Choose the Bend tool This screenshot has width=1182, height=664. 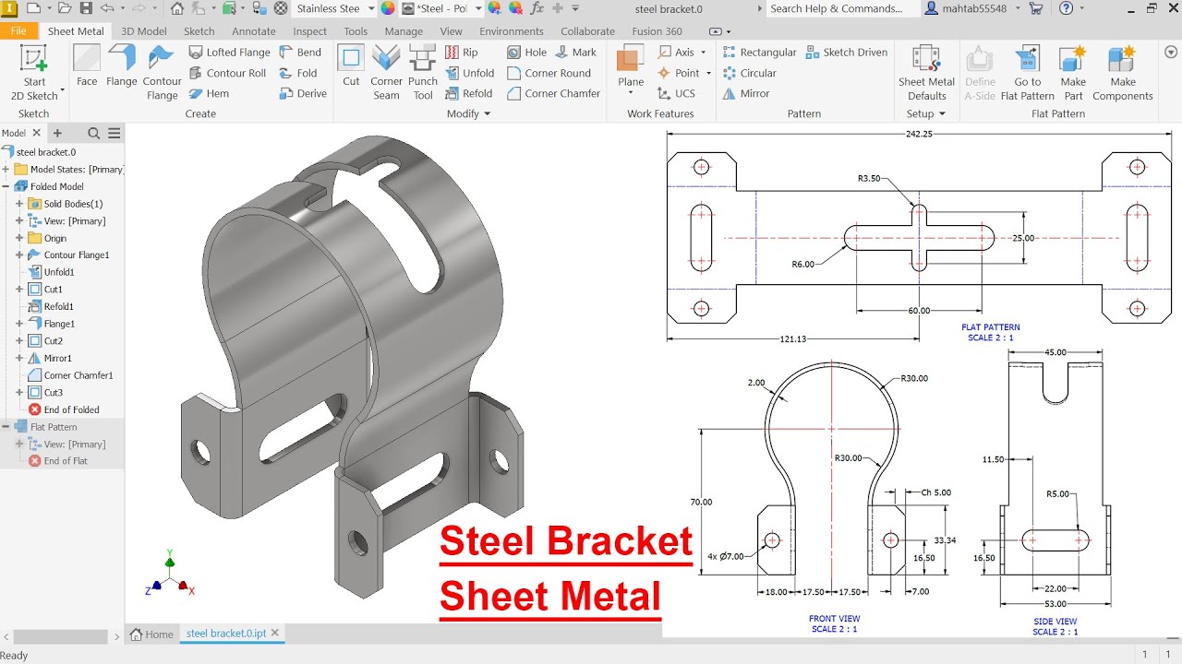coord(300,53)
